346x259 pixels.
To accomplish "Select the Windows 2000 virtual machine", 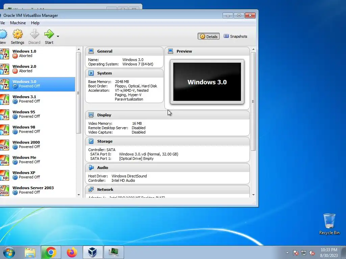I will [38, 145].
